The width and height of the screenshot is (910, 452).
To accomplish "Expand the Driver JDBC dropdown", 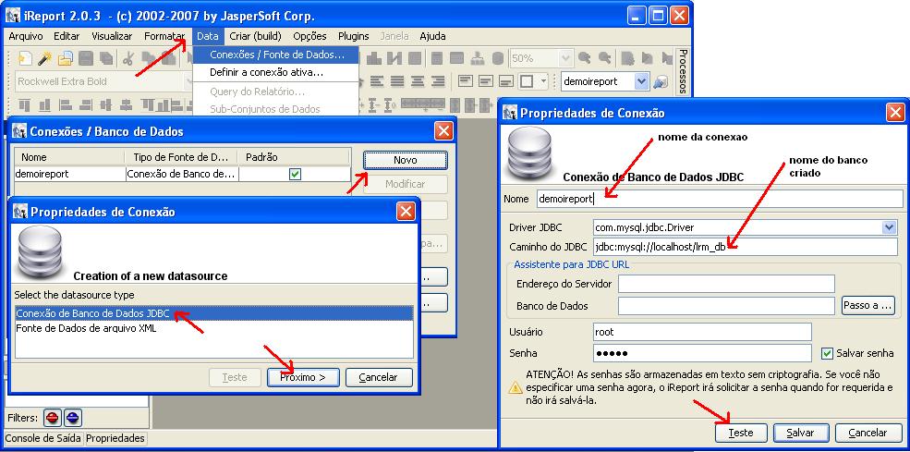I will click(x=889, y=227).
